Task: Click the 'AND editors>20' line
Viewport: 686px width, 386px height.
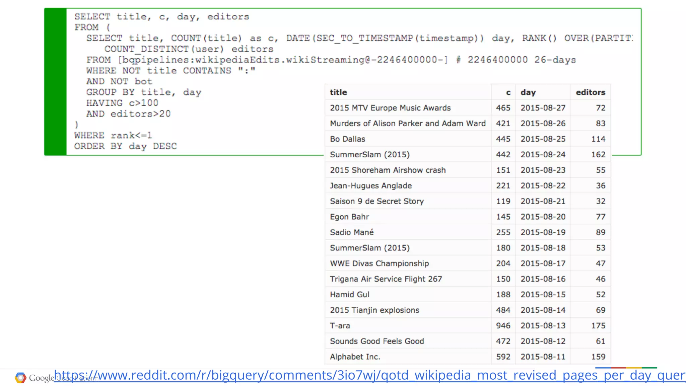Action: coord(128,114)
